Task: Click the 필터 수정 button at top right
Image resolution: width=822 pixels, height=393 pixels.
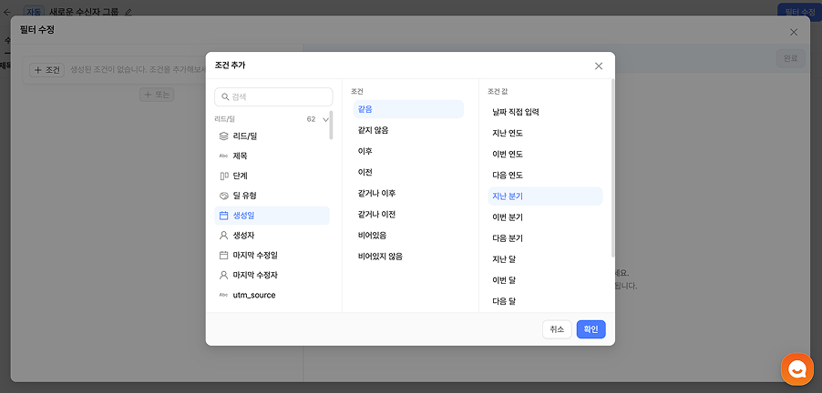Action: point(799,11)
